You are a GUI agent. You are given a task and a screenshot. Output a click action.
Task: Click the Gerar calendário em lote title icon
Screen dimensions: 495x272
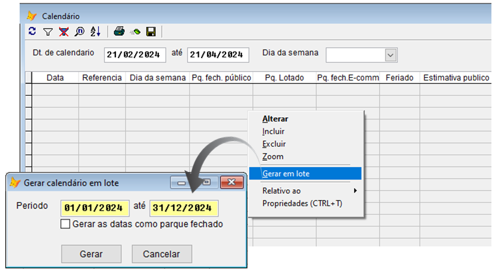click(x=15, y=183)
